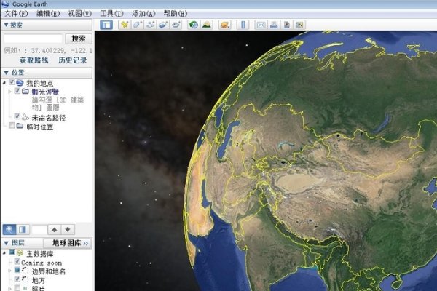Click the add polygon tool icon
This screenshot has height=291, width=437.
coord(137,25)
